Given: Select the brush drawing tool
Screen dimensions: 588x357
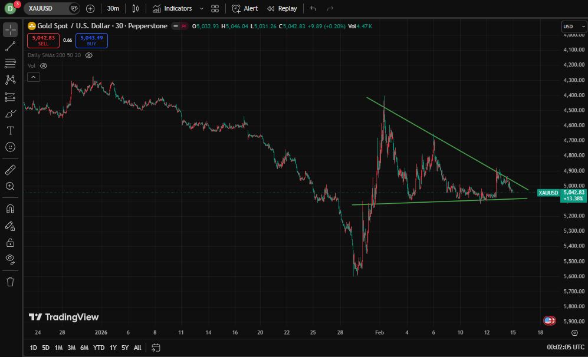Looking at the screenshot, I should (11, 114).
